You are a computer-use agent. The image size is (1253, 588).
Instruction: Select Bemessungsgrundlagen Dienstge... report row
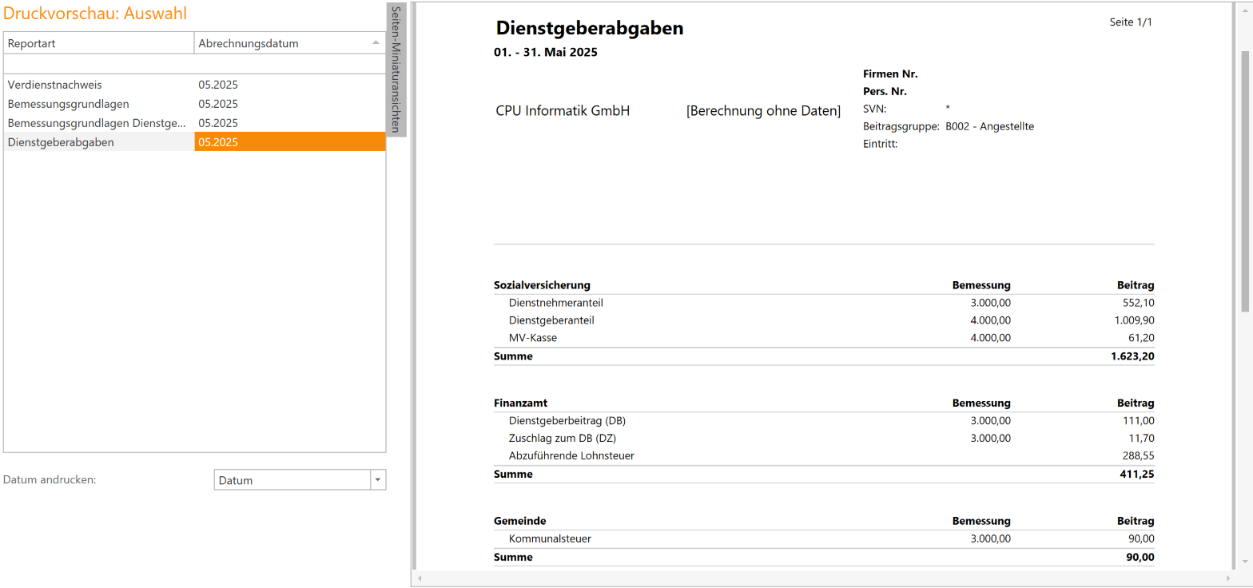click(195, 122)
